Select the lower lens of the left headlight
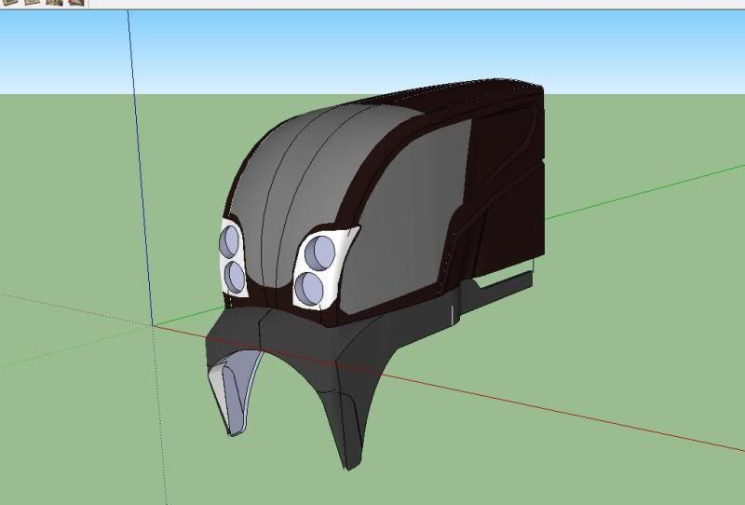 [x=235, y=278]
